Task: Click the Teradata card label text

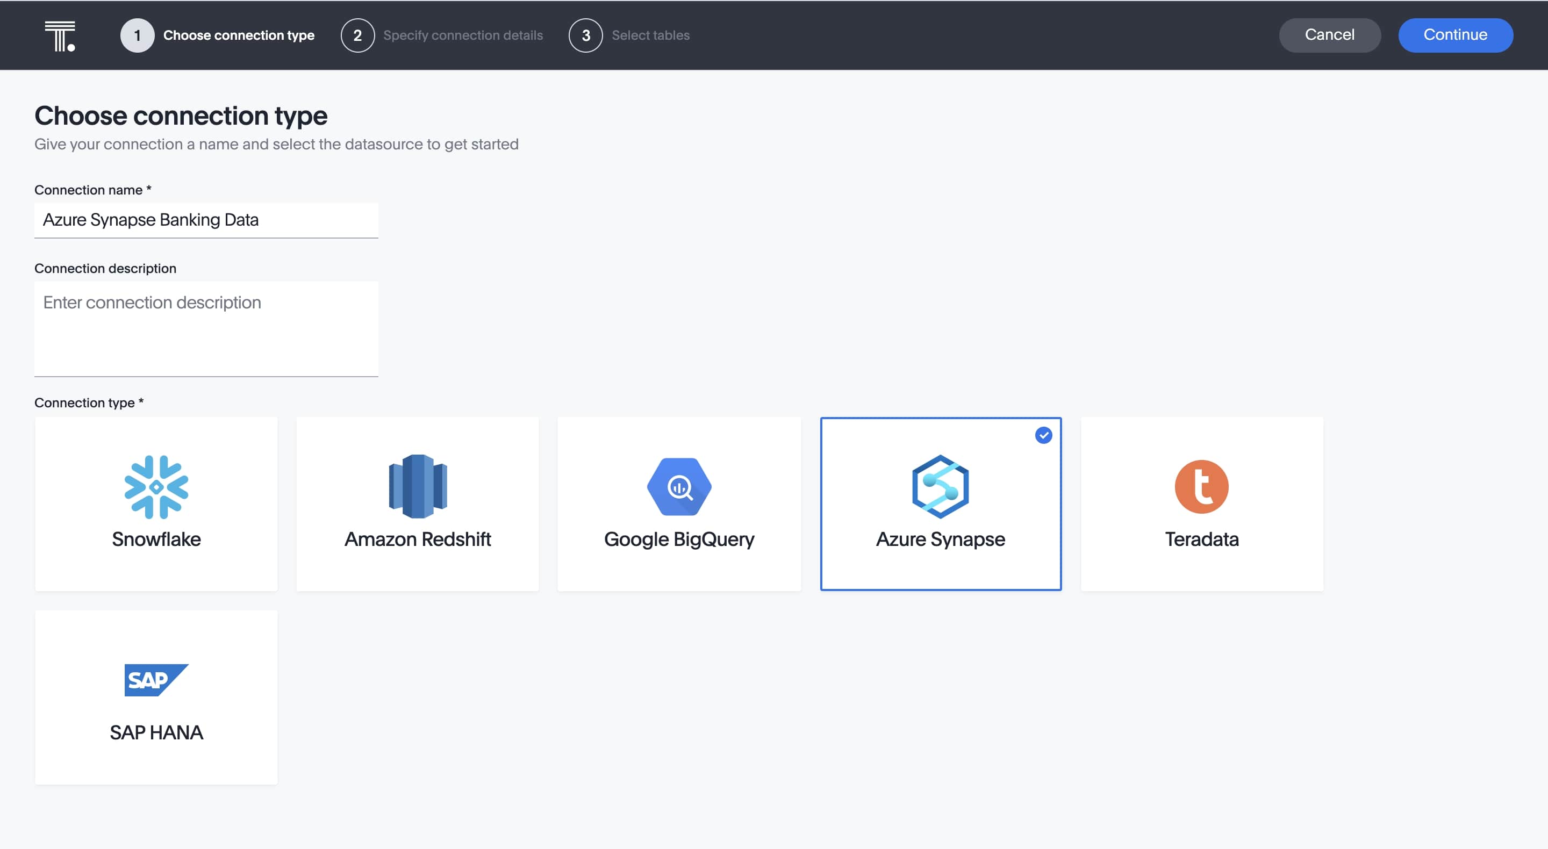Action: (x=1202, y=539)
